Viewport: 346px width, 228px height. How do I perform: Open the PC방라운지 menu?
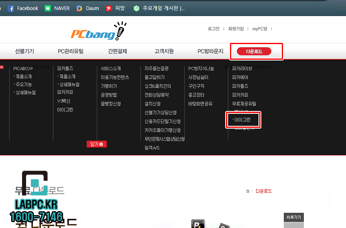210,51
